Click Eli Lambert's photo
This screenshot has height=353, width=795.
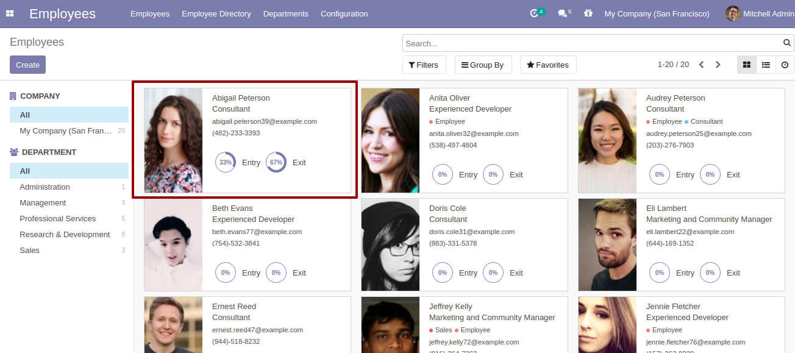pos(607,244)
